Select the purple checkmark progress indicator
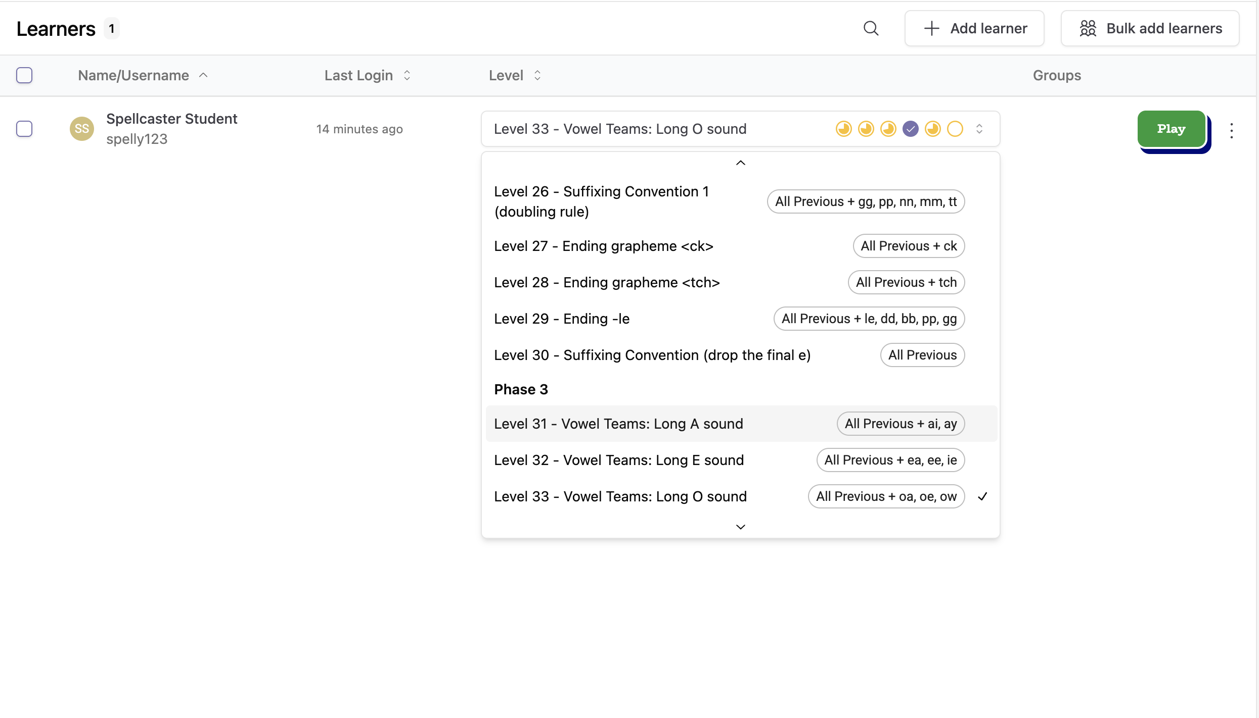 point(911,129)
